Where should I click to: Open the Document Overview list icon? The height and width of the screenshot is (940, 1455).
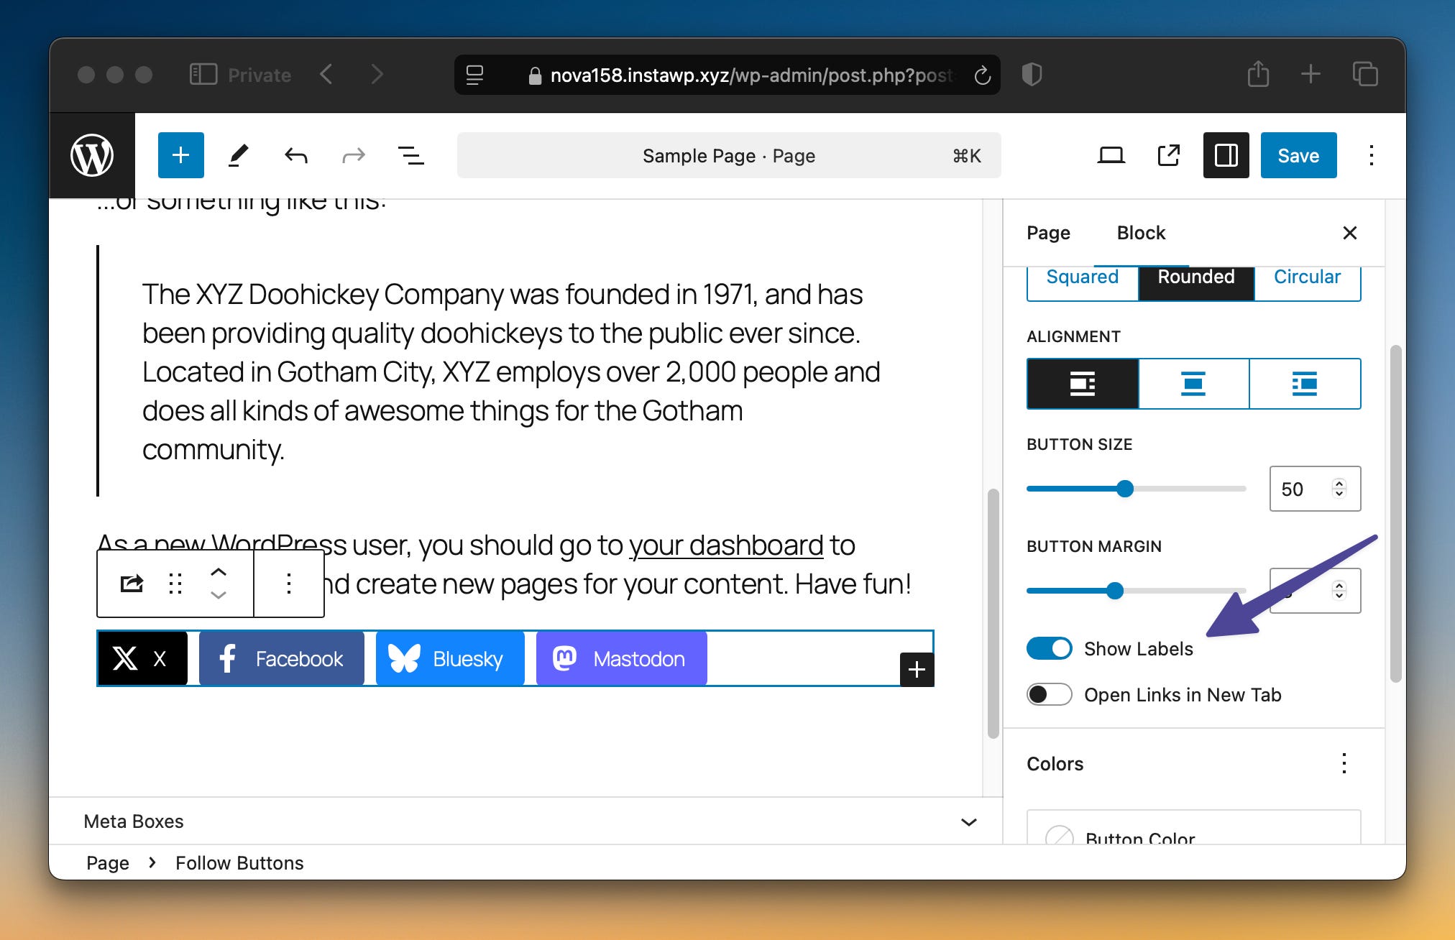[410, 155]
